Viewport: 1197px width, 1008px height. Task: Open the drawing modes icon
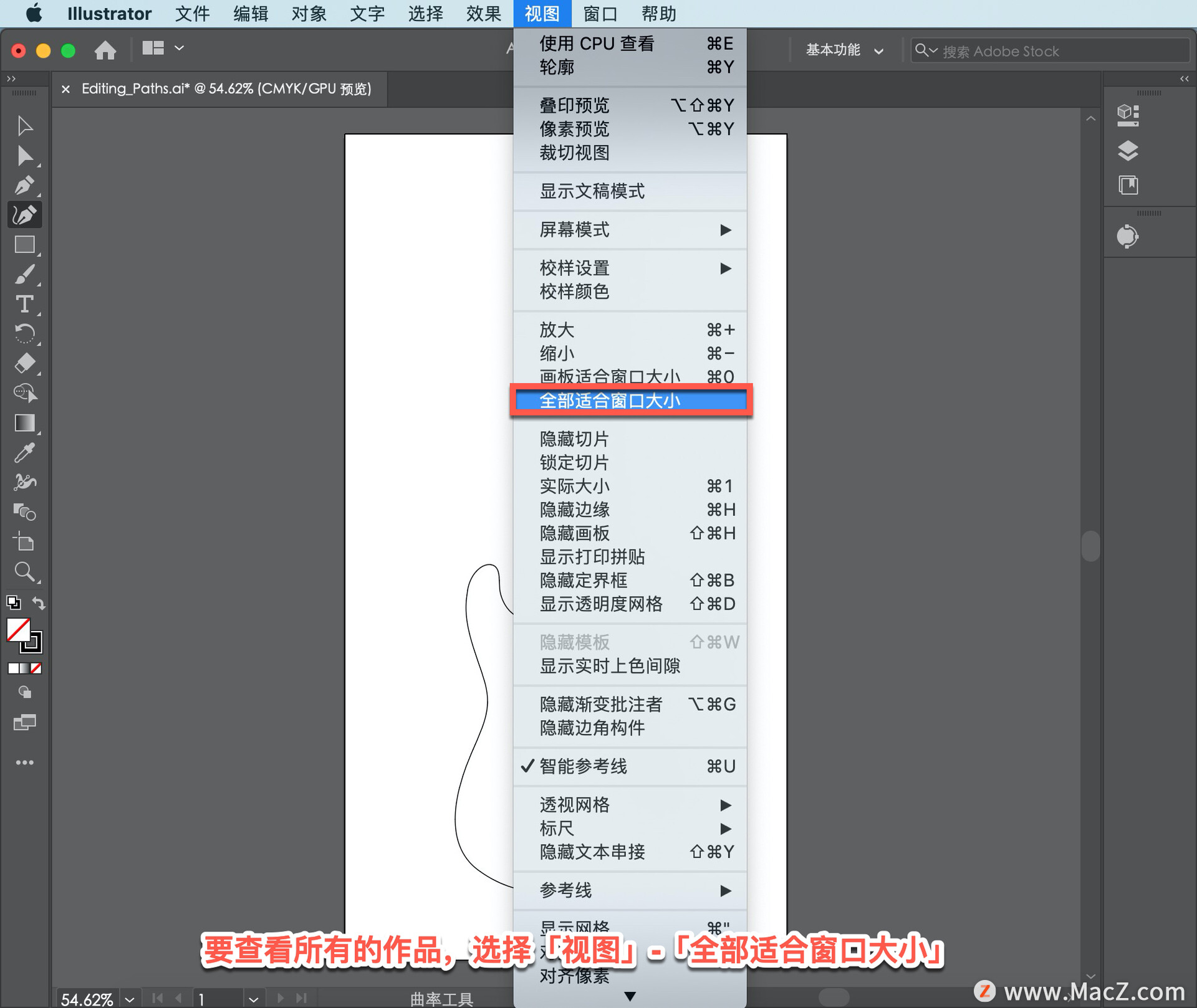(24, 693)
